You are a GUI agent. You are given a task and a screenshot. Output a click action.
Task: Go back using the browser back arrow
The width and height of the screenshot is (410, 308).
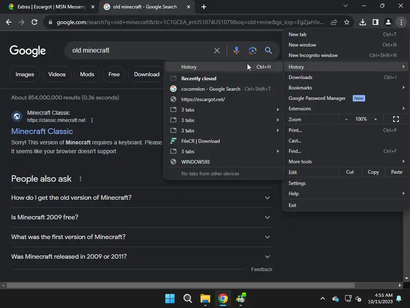9,22
